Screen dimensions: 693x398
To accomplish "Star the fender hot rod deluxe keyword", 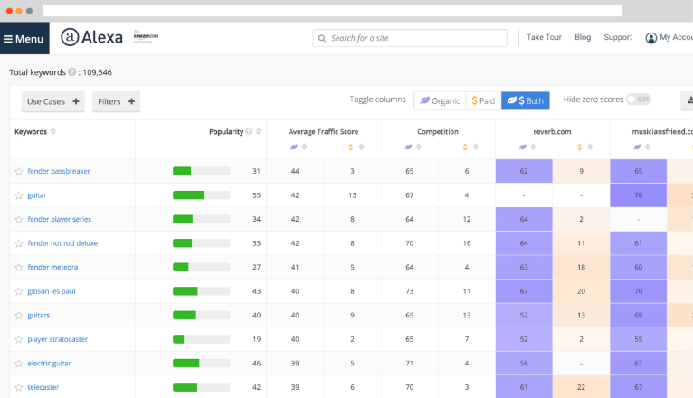I will click(19, 243).
